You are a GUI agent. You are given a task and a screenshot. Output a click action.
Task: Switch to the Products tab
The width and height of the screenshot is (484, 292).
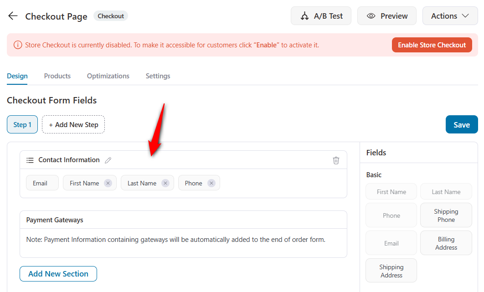57,76
